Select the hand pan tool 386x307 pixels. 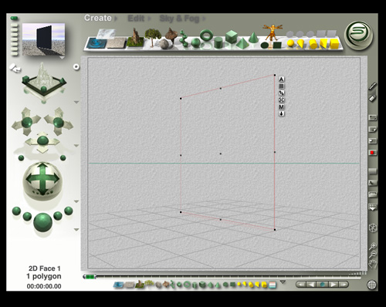[372, 264]
